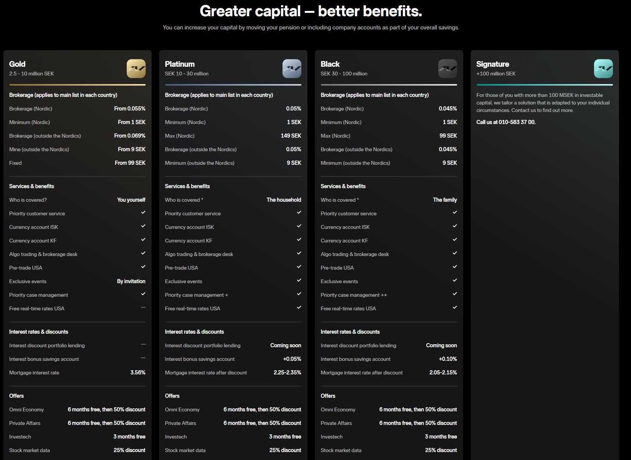Click Platinum '149 SEK' Max Nordic value
Image resolution: width=631 pixels, height=460 pixels.
pyautogui.click(x=291, y=136)
